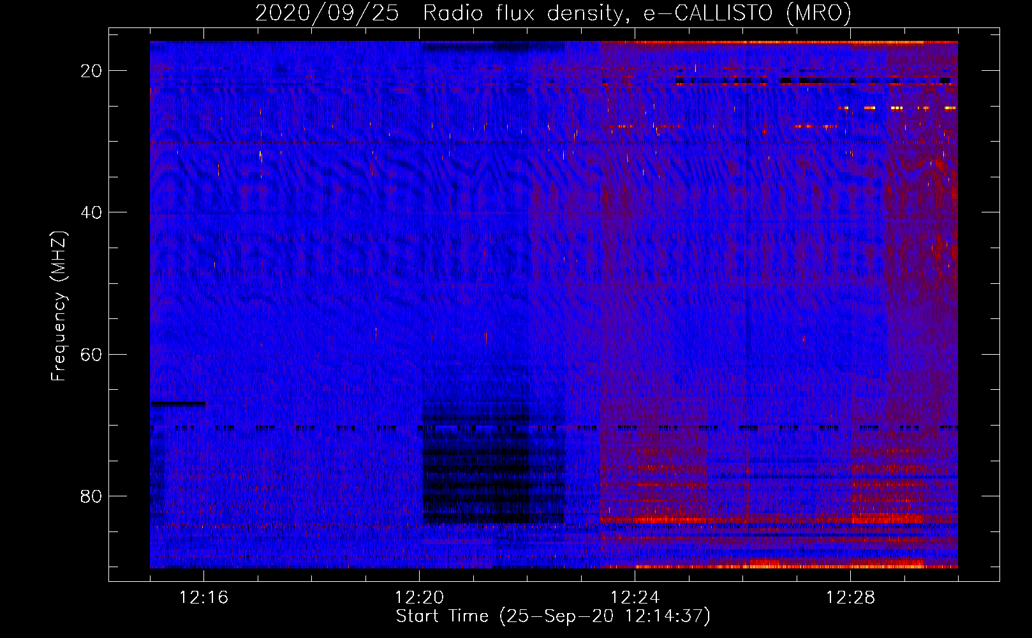Click the '20' frequency tick label
This screenshot has height=638, width=1032.
tap(91, 71)
